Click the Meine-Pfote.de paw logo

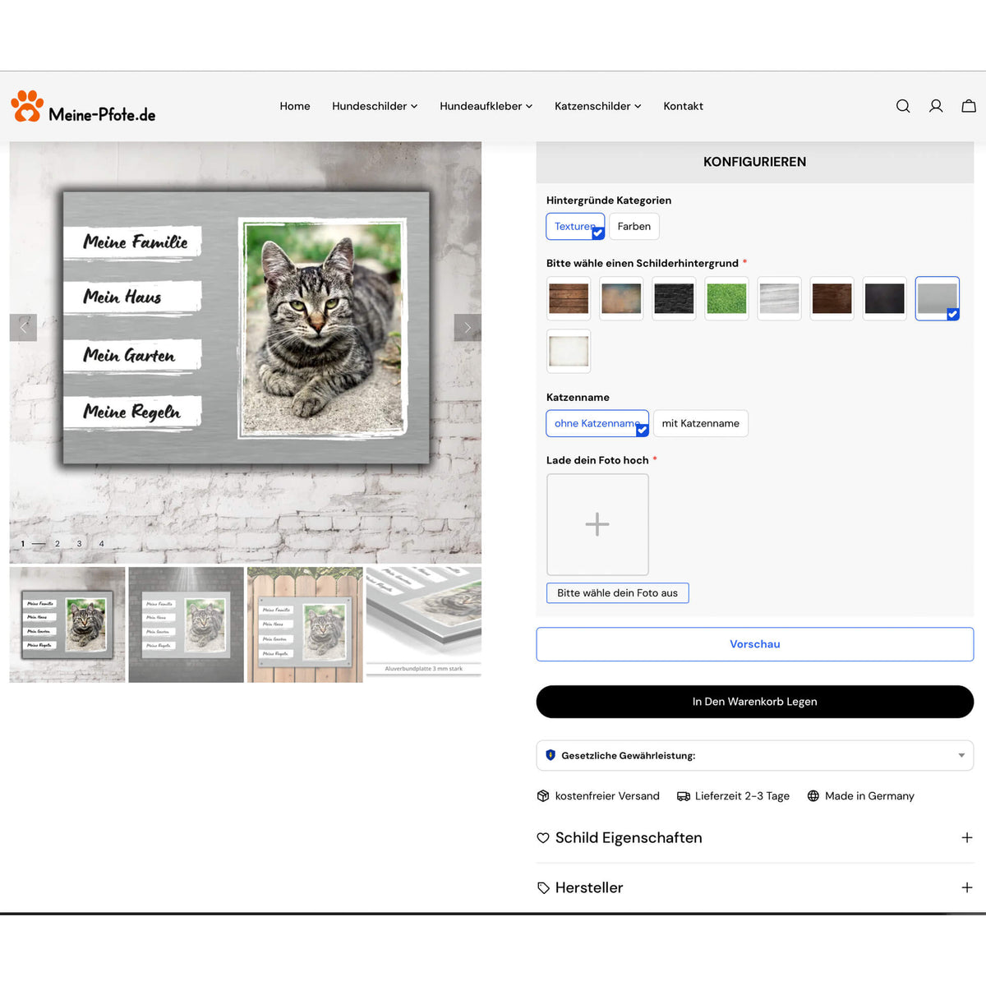tap(83, 107)
